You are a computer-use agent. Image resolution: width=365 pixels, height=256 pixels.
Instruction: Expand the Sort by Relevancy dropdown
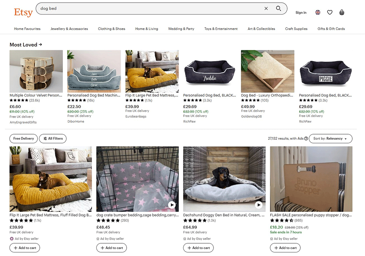coord(330,139)
